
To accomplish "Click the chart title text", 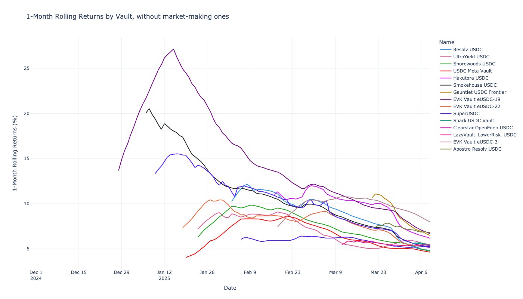I will coord(127,16).
